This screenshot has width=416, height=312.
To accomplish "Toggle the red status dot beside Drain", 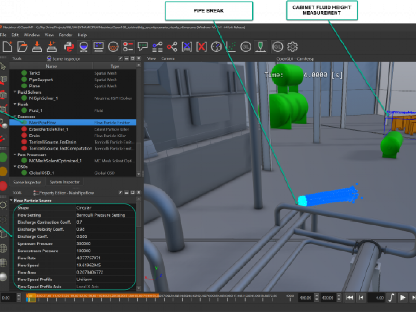I will point(24,136).
